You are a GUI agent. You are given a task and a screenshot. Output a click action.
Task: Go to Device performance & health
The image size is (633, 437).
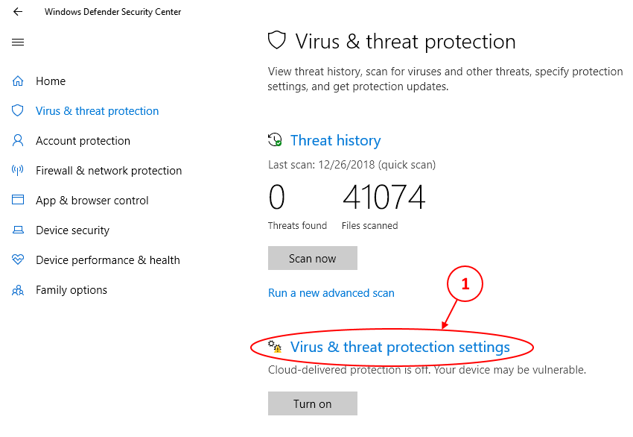(x=108, y=260)
